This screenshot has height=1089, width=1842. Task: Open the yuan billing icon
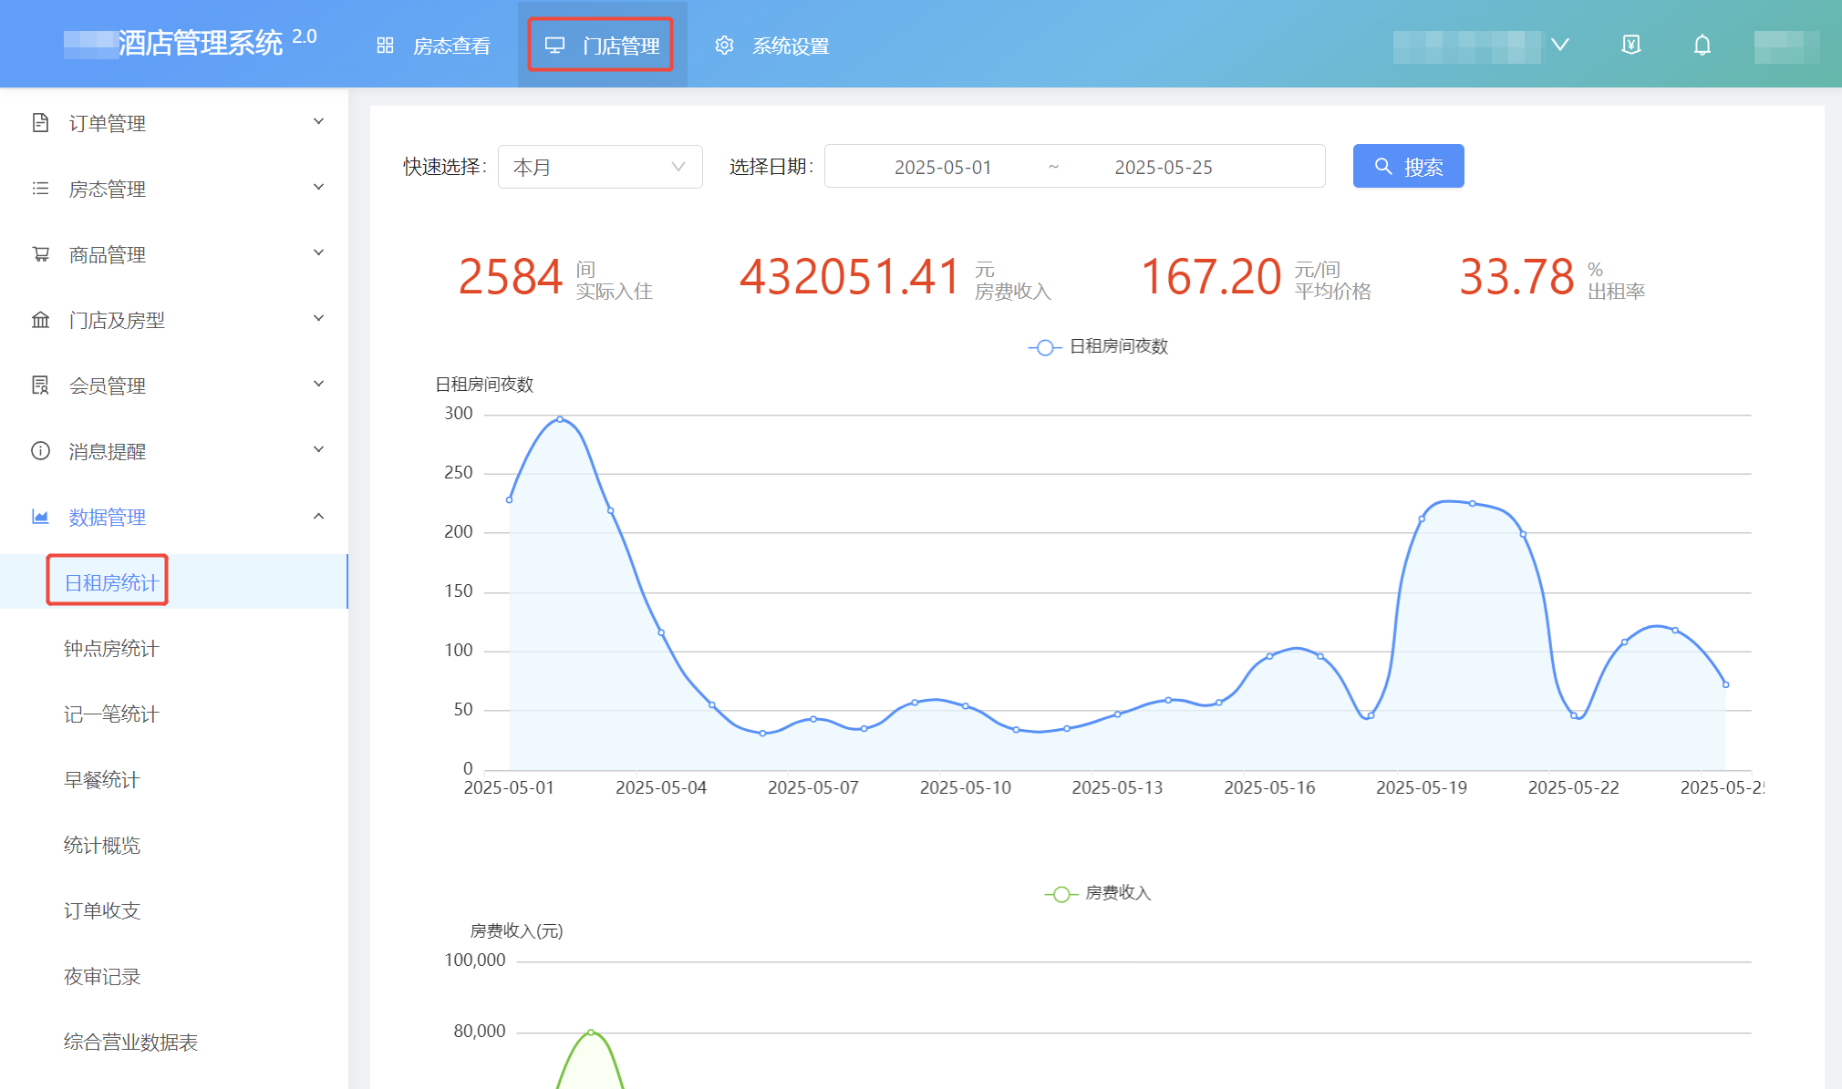pyautogui.click(x=1631, y=45)
